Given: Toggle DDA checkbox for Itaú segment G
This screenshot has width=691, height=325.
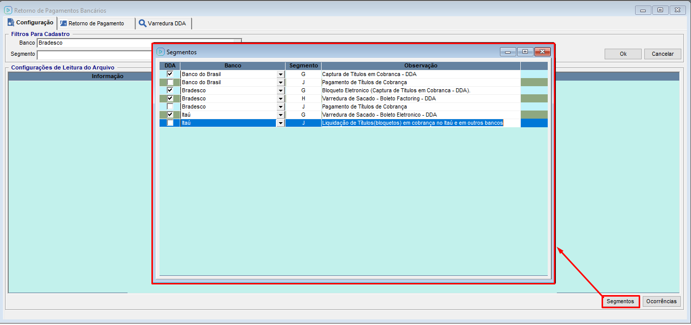Looking at the screenshot, I should click(x=170, y=115).
